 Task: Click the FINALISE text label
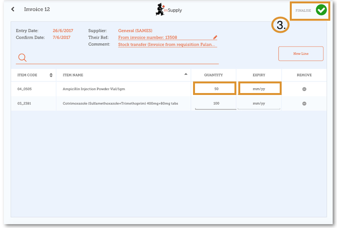(303, 11)
